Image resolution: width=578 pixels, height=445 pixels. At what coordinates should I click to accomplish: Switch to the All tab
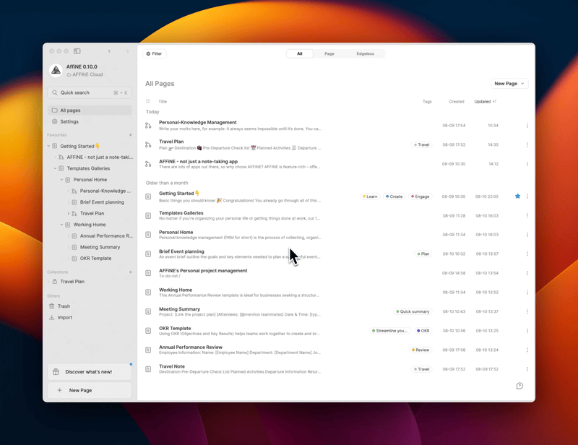coord(300,54)
